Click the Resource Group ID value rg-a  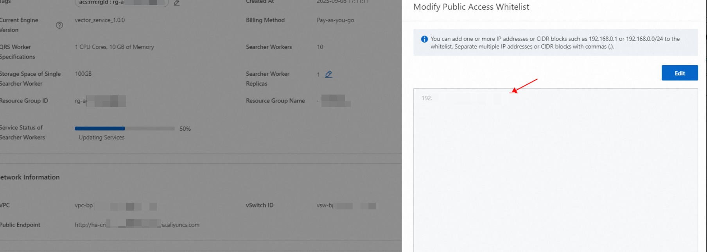point(100,101)
